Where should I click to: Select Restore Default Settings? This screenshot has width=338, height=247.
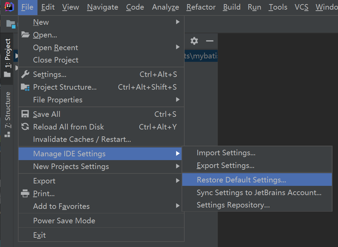point(241,180)
